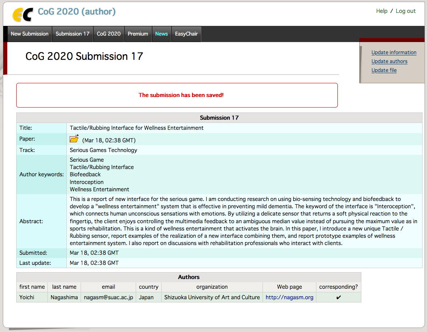The width and height of the screenshot is (427, 332).
Task: Click the Help link
Action: [382, 11]
